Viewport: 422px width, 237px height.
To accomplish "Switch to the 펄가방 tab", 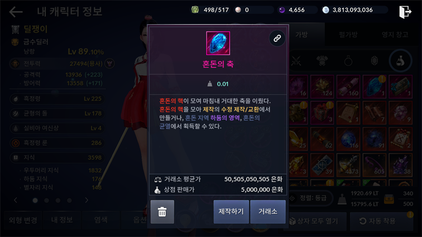I will [x=348, y=34].
